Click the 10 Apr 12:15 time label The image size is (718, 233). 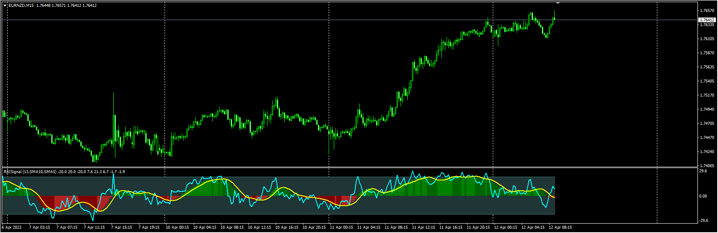click(x=259, y=227)
